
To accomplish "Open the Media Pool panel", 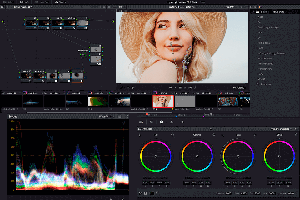I will 42,2.
